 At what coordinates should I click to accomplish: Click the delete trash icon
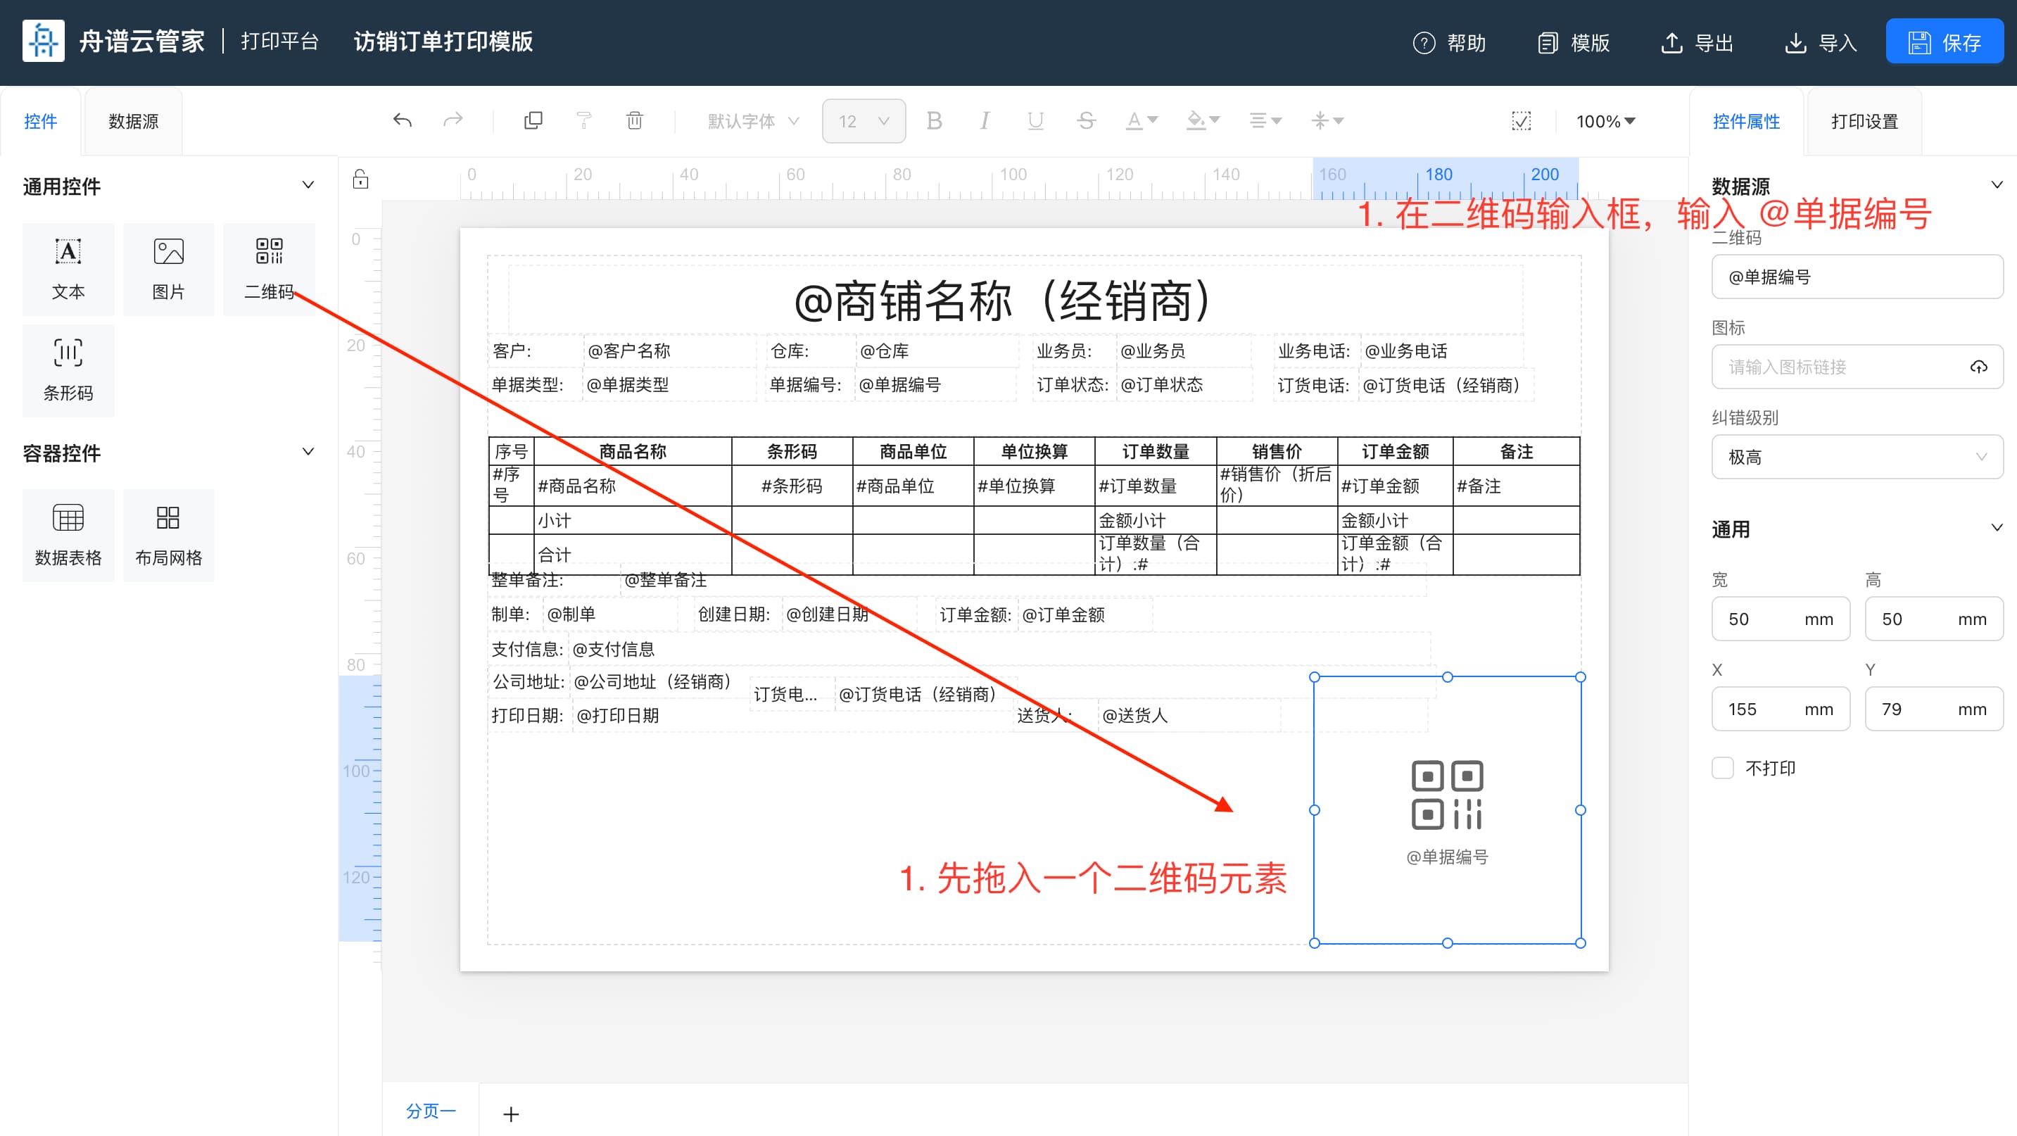(635, 120)
